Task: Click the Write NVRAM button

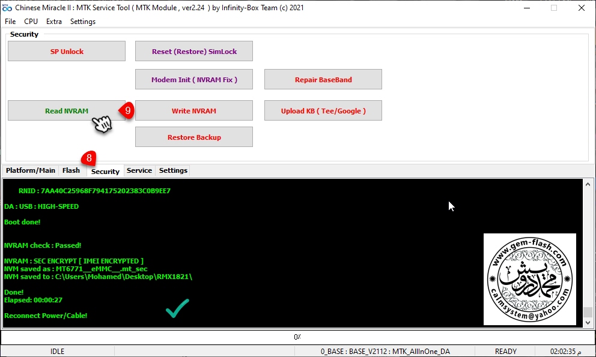Action: pos(194,110)
